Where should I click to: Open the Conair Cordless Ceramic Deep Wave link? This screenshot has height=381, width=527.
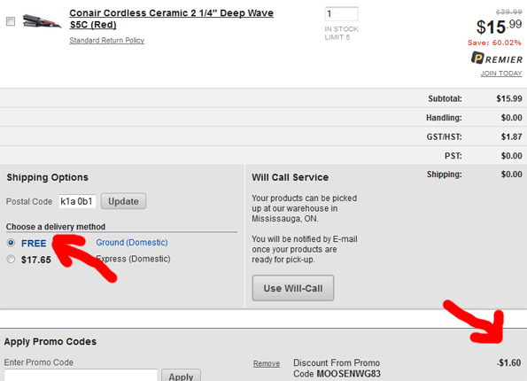[171, 19]
